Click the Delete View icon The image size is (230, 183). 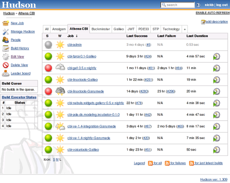(5, 65)
